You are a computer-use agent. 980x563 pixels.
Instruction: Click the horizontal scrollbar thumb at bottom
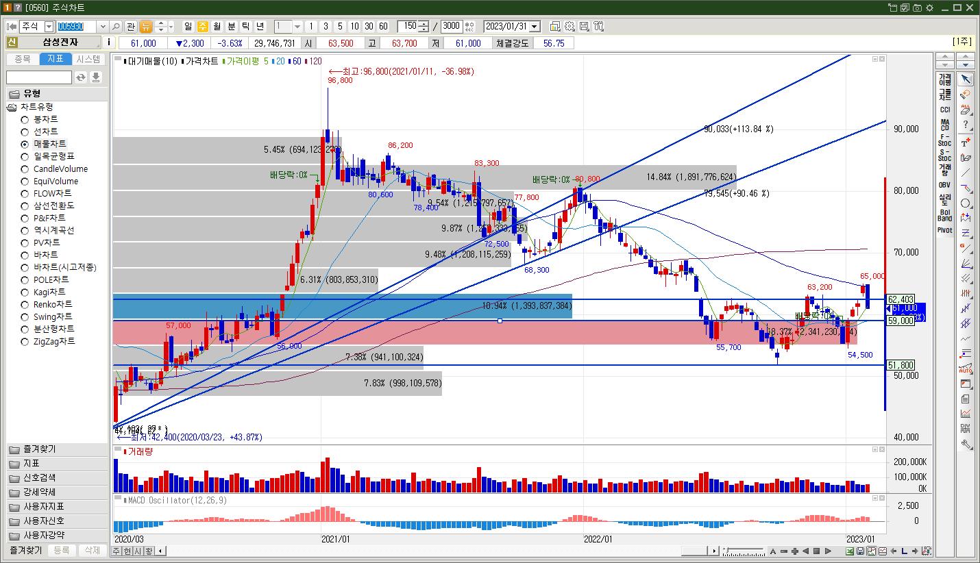pyautogui.click(x=694, y=551)
